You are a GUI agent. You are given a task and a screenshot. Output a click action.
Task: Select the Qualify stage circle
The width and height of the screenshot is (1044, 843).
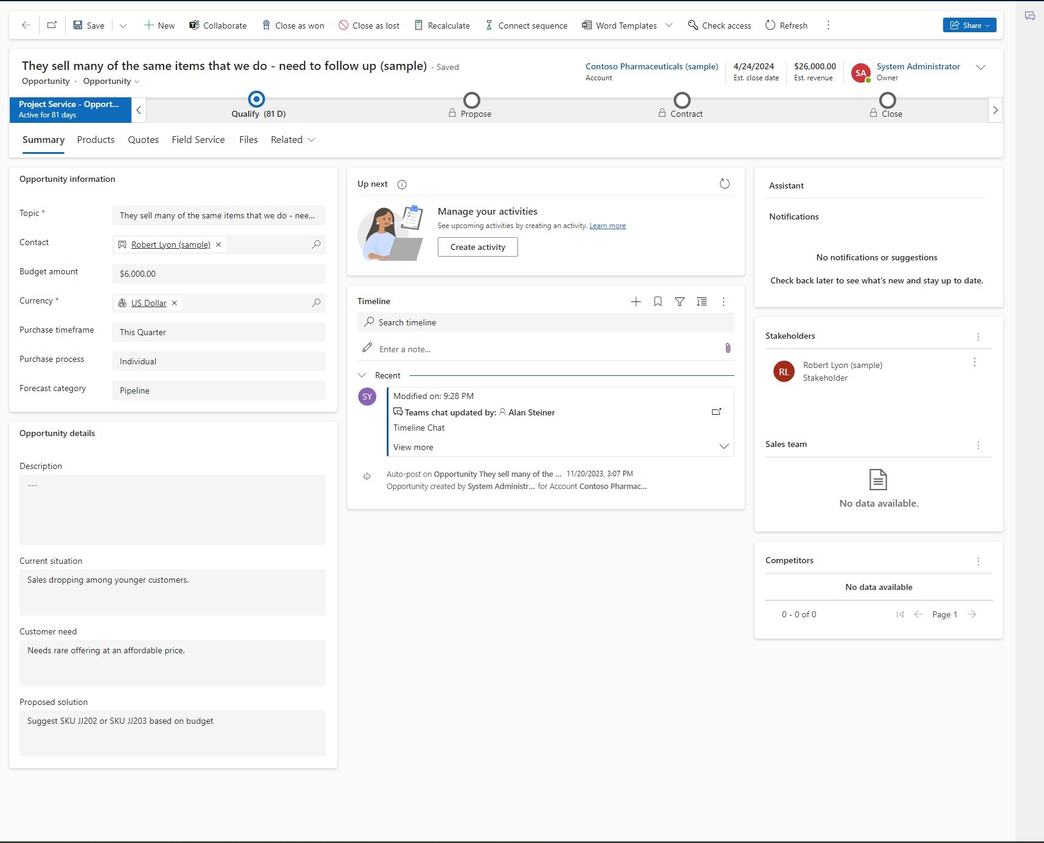point(257,100)
